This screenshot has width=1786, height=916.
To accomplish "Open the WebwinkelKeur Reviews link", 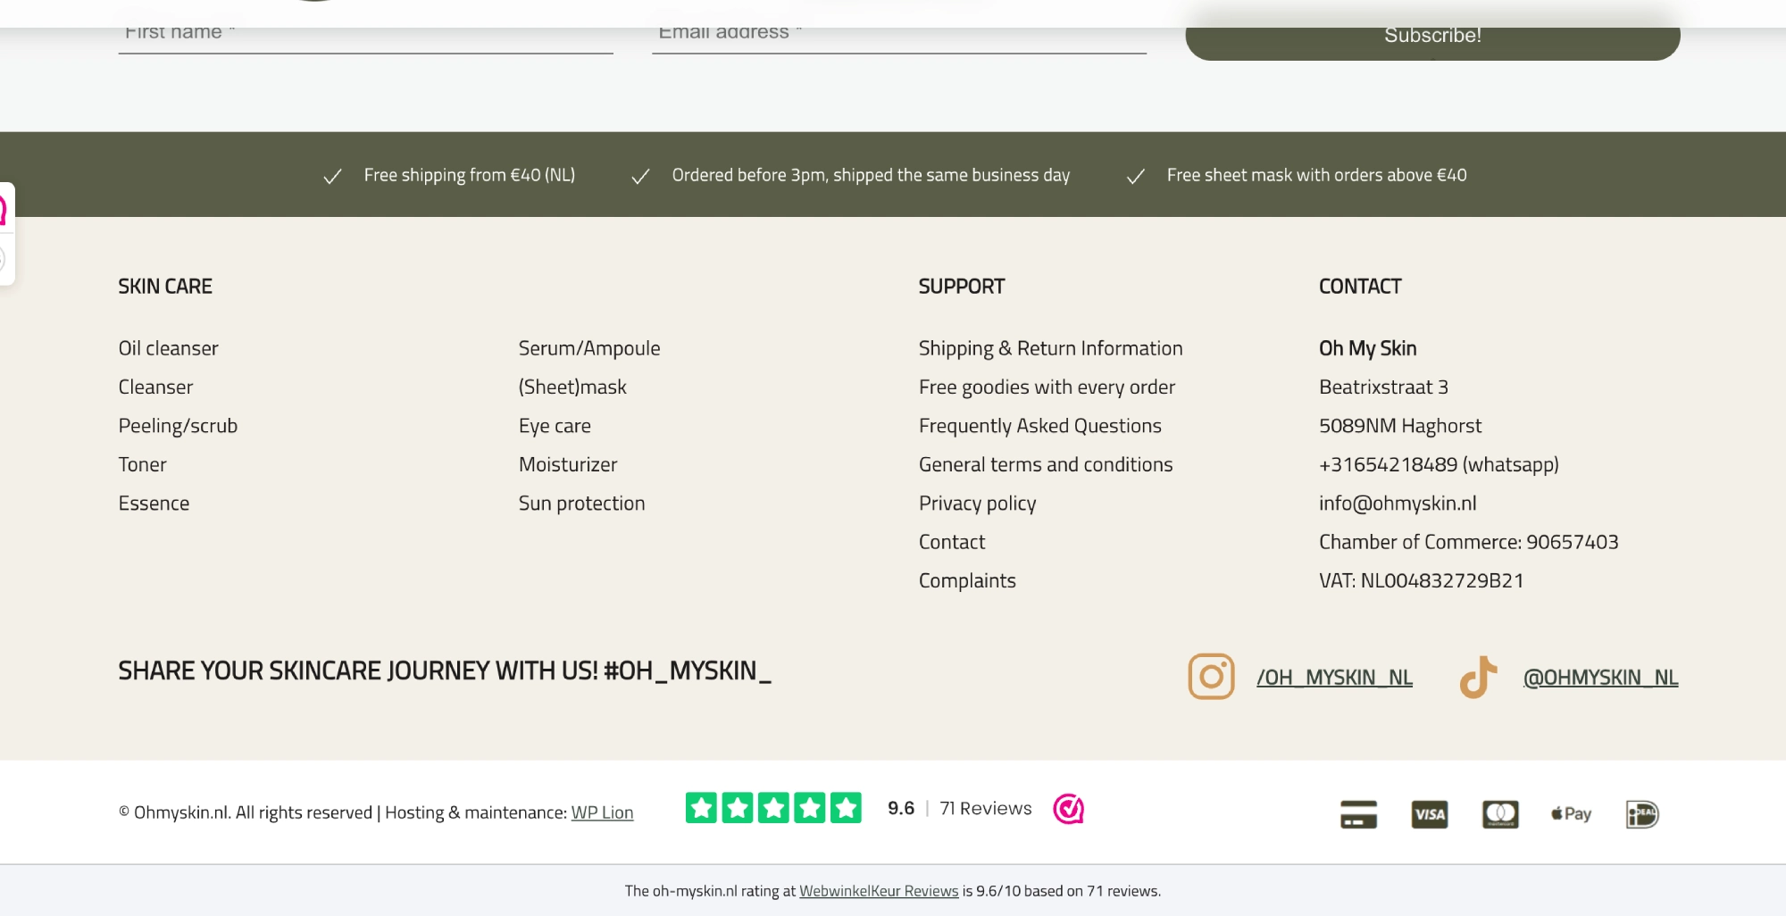I will [878, 891].
